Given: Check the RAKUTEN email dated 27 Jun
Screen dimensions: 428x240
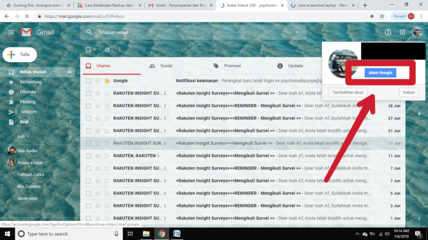Looking at the screenshot, I should tap(88, 118).
